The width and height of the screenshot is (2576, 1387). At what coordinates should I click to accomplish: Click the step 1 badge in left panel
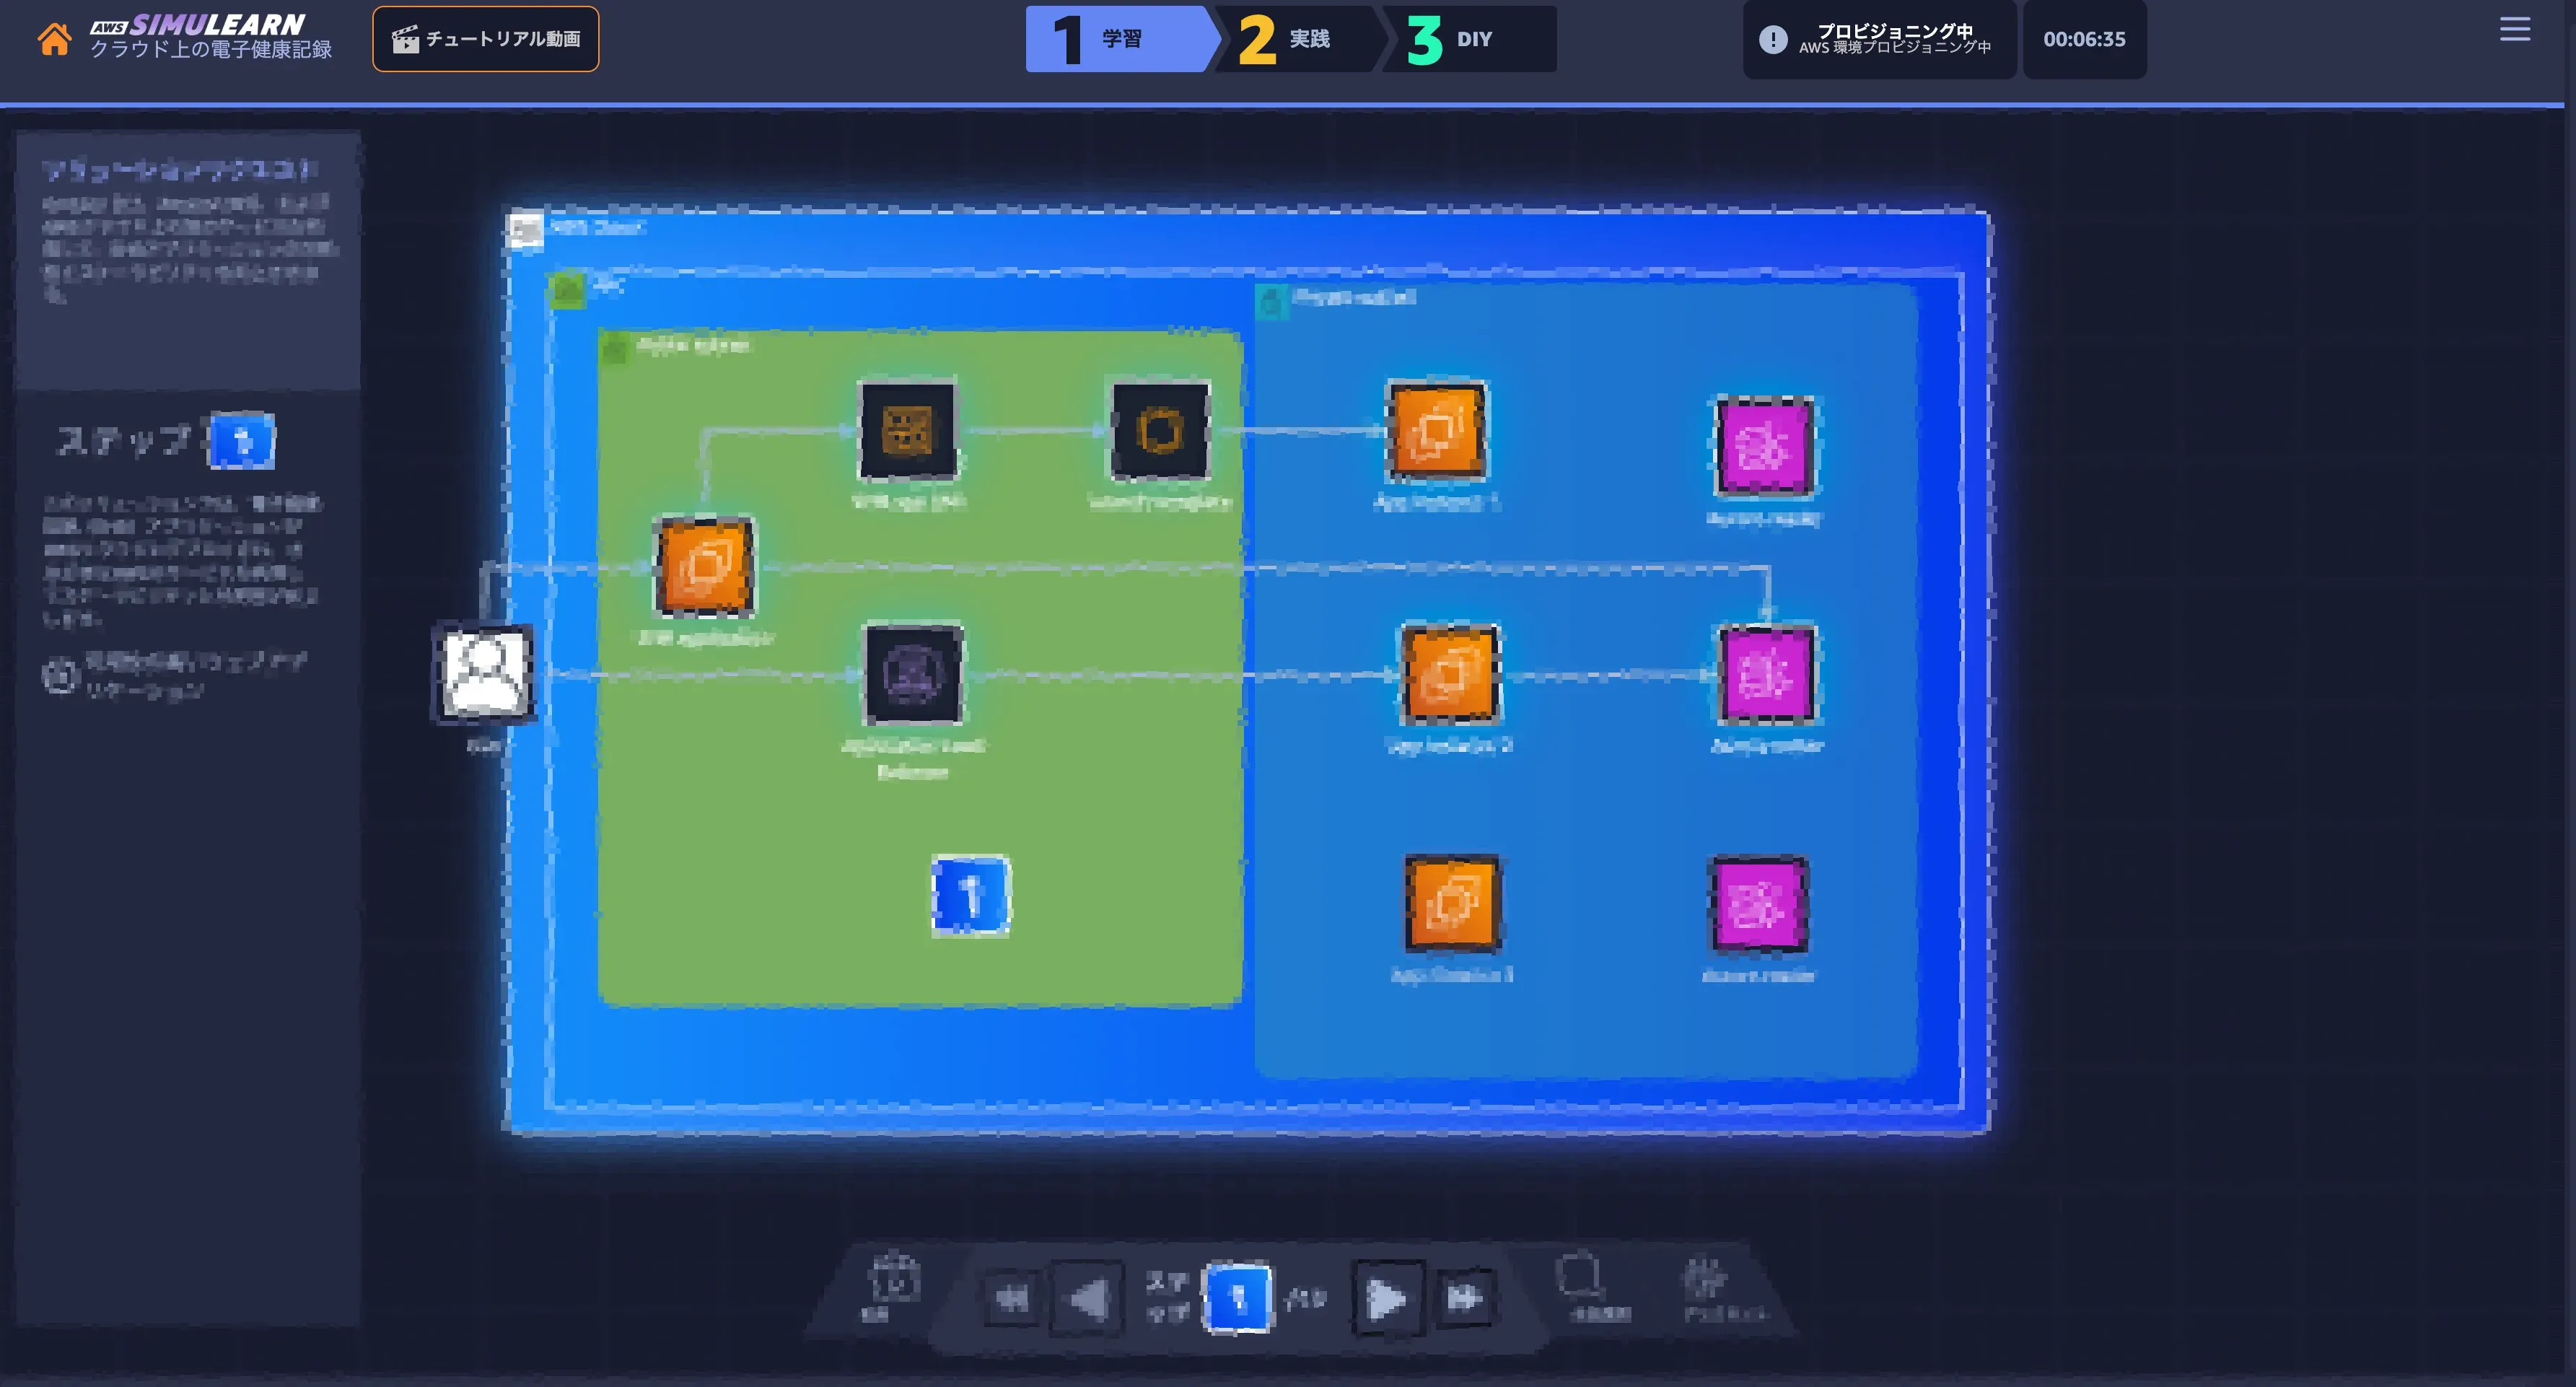coord(241,440)
